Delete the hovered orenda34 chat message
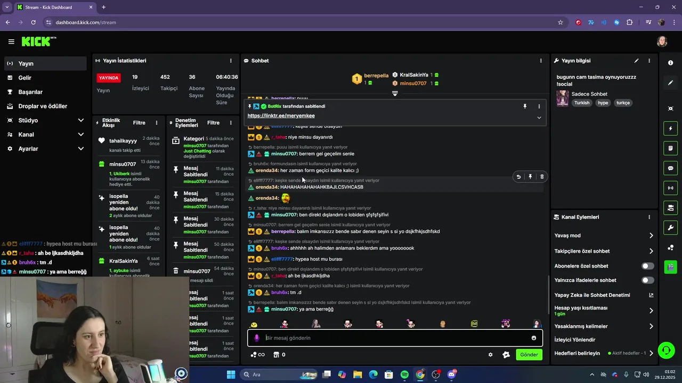Viewport: 682px width, 383px height. coord(542,177)
